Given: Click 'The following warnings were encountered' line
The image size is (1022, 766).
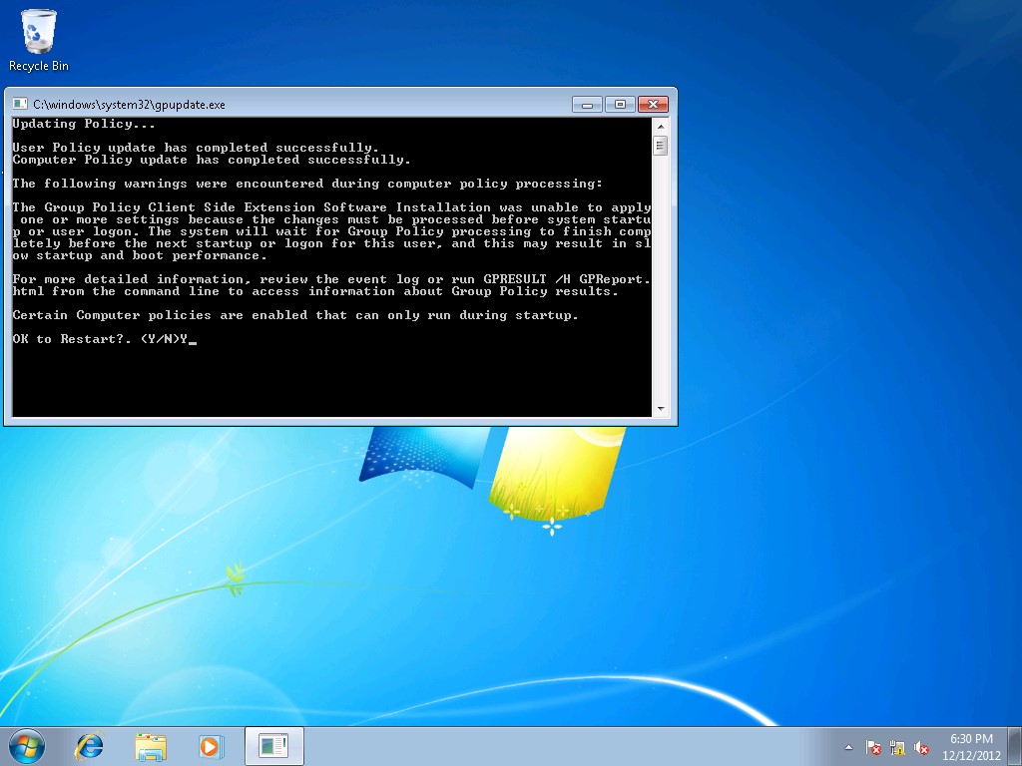Looking at the screenshot, I should (x=307, y=184).
